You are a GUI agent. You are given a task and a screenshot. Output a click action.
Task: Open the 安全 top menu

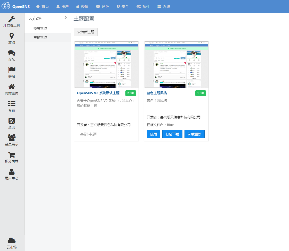[123, 6]
